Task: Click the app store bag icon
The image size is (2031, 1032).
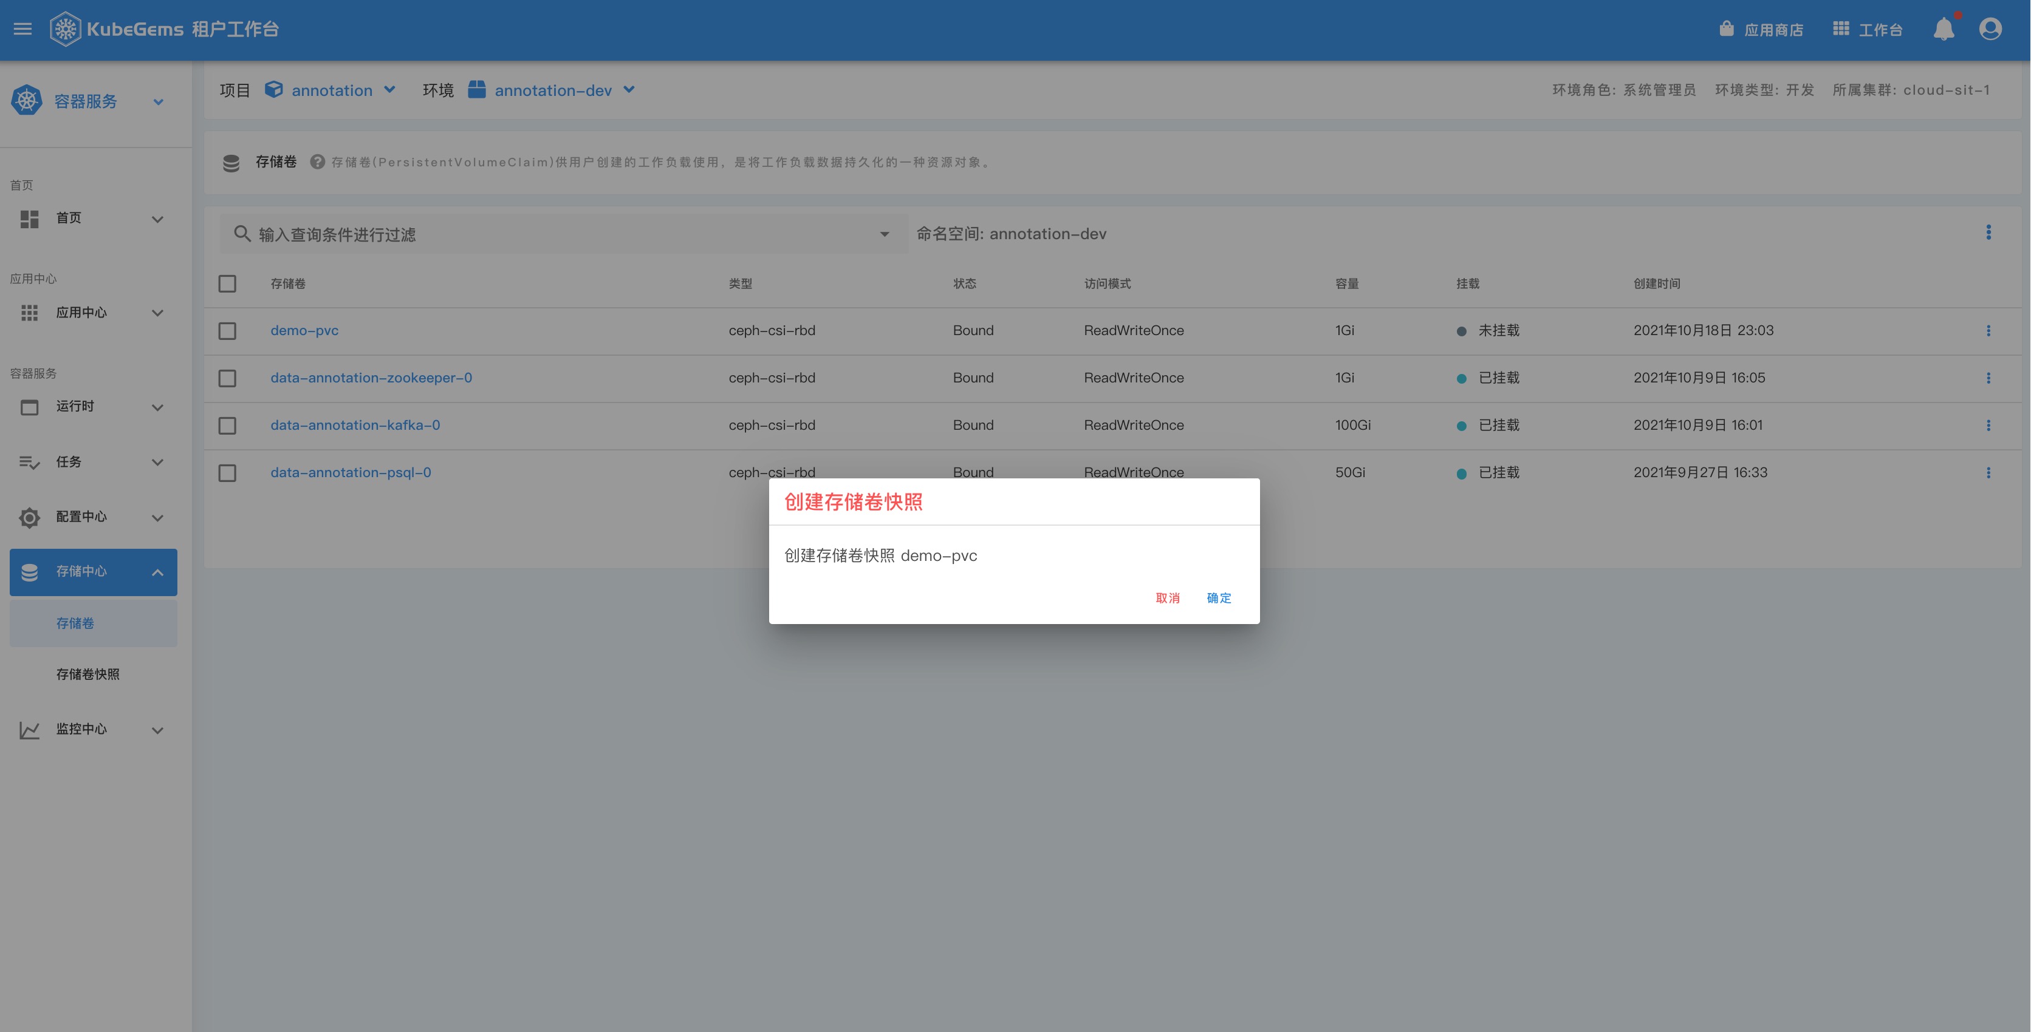Action: click(1727, 29)
